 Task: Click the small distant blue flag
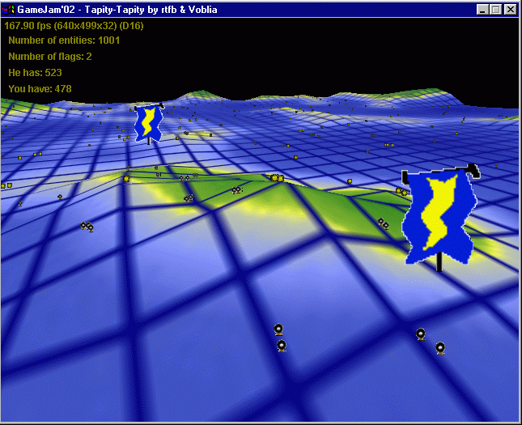(x=148, y=124)
